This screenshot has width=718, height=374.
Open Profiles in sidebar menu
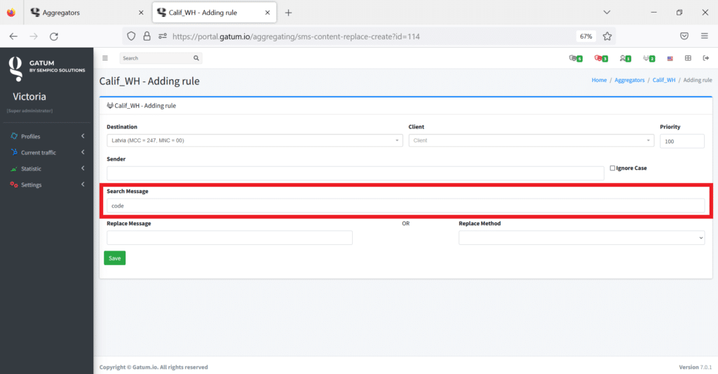point(31,137)
